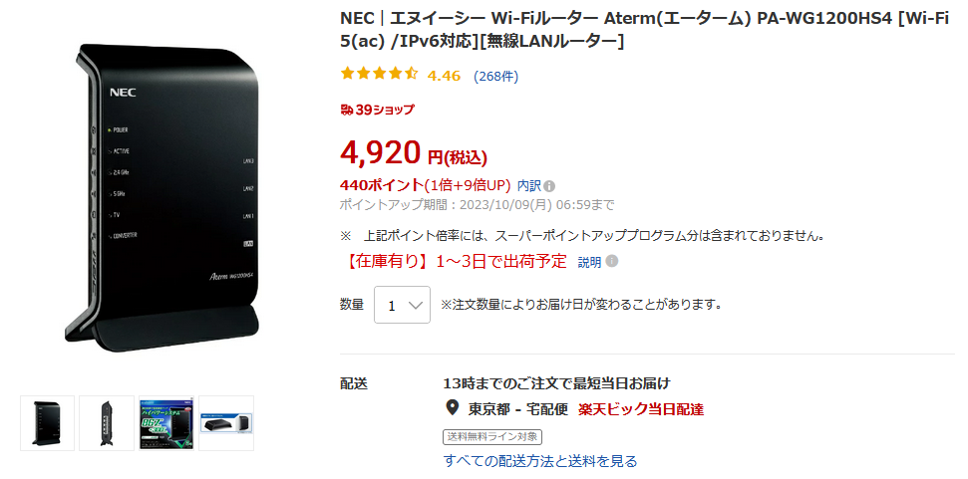Select the product box packaging thumbnail
Viewport: 968px width, 479px height.
166,422
